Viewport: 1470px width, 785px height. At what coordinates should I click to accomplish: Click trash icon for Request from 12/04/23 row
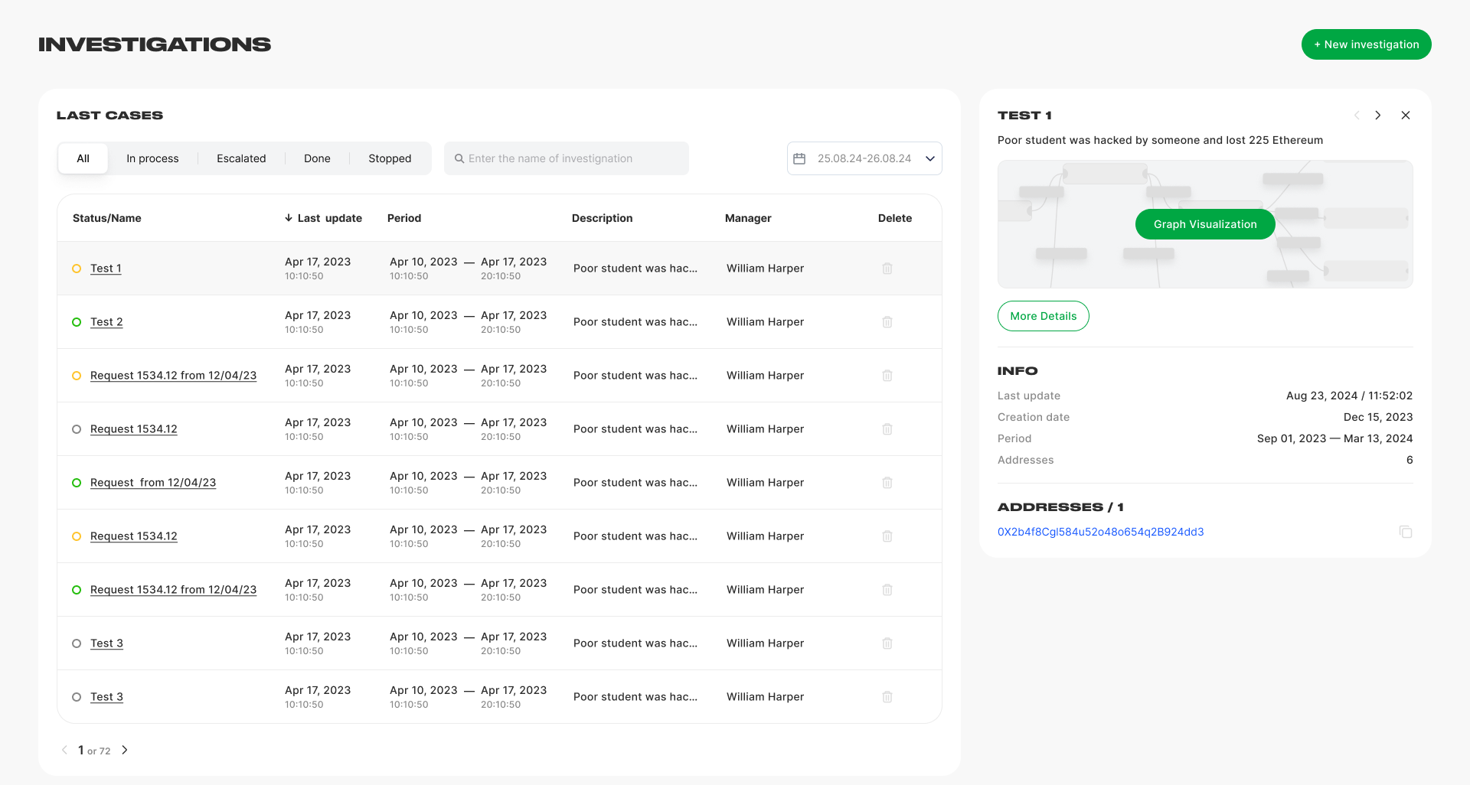tap(887, 483)
